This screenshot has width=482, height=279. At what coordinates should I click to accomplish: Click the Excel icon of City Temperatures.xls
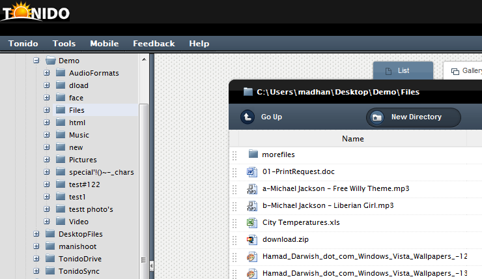[x=252, y=223]
